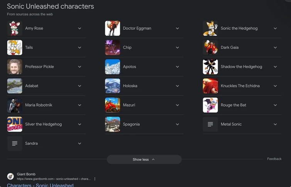Expand the Sonic the Hedgehog chevron
The width and height of the screenshot is (291, 187).
275,28
